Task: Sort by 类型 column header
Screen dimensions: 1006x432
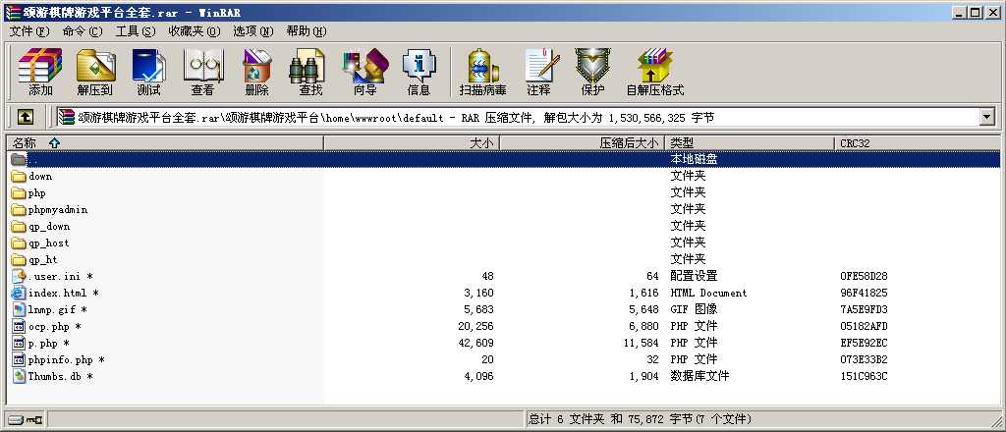Action: (750, 143)
